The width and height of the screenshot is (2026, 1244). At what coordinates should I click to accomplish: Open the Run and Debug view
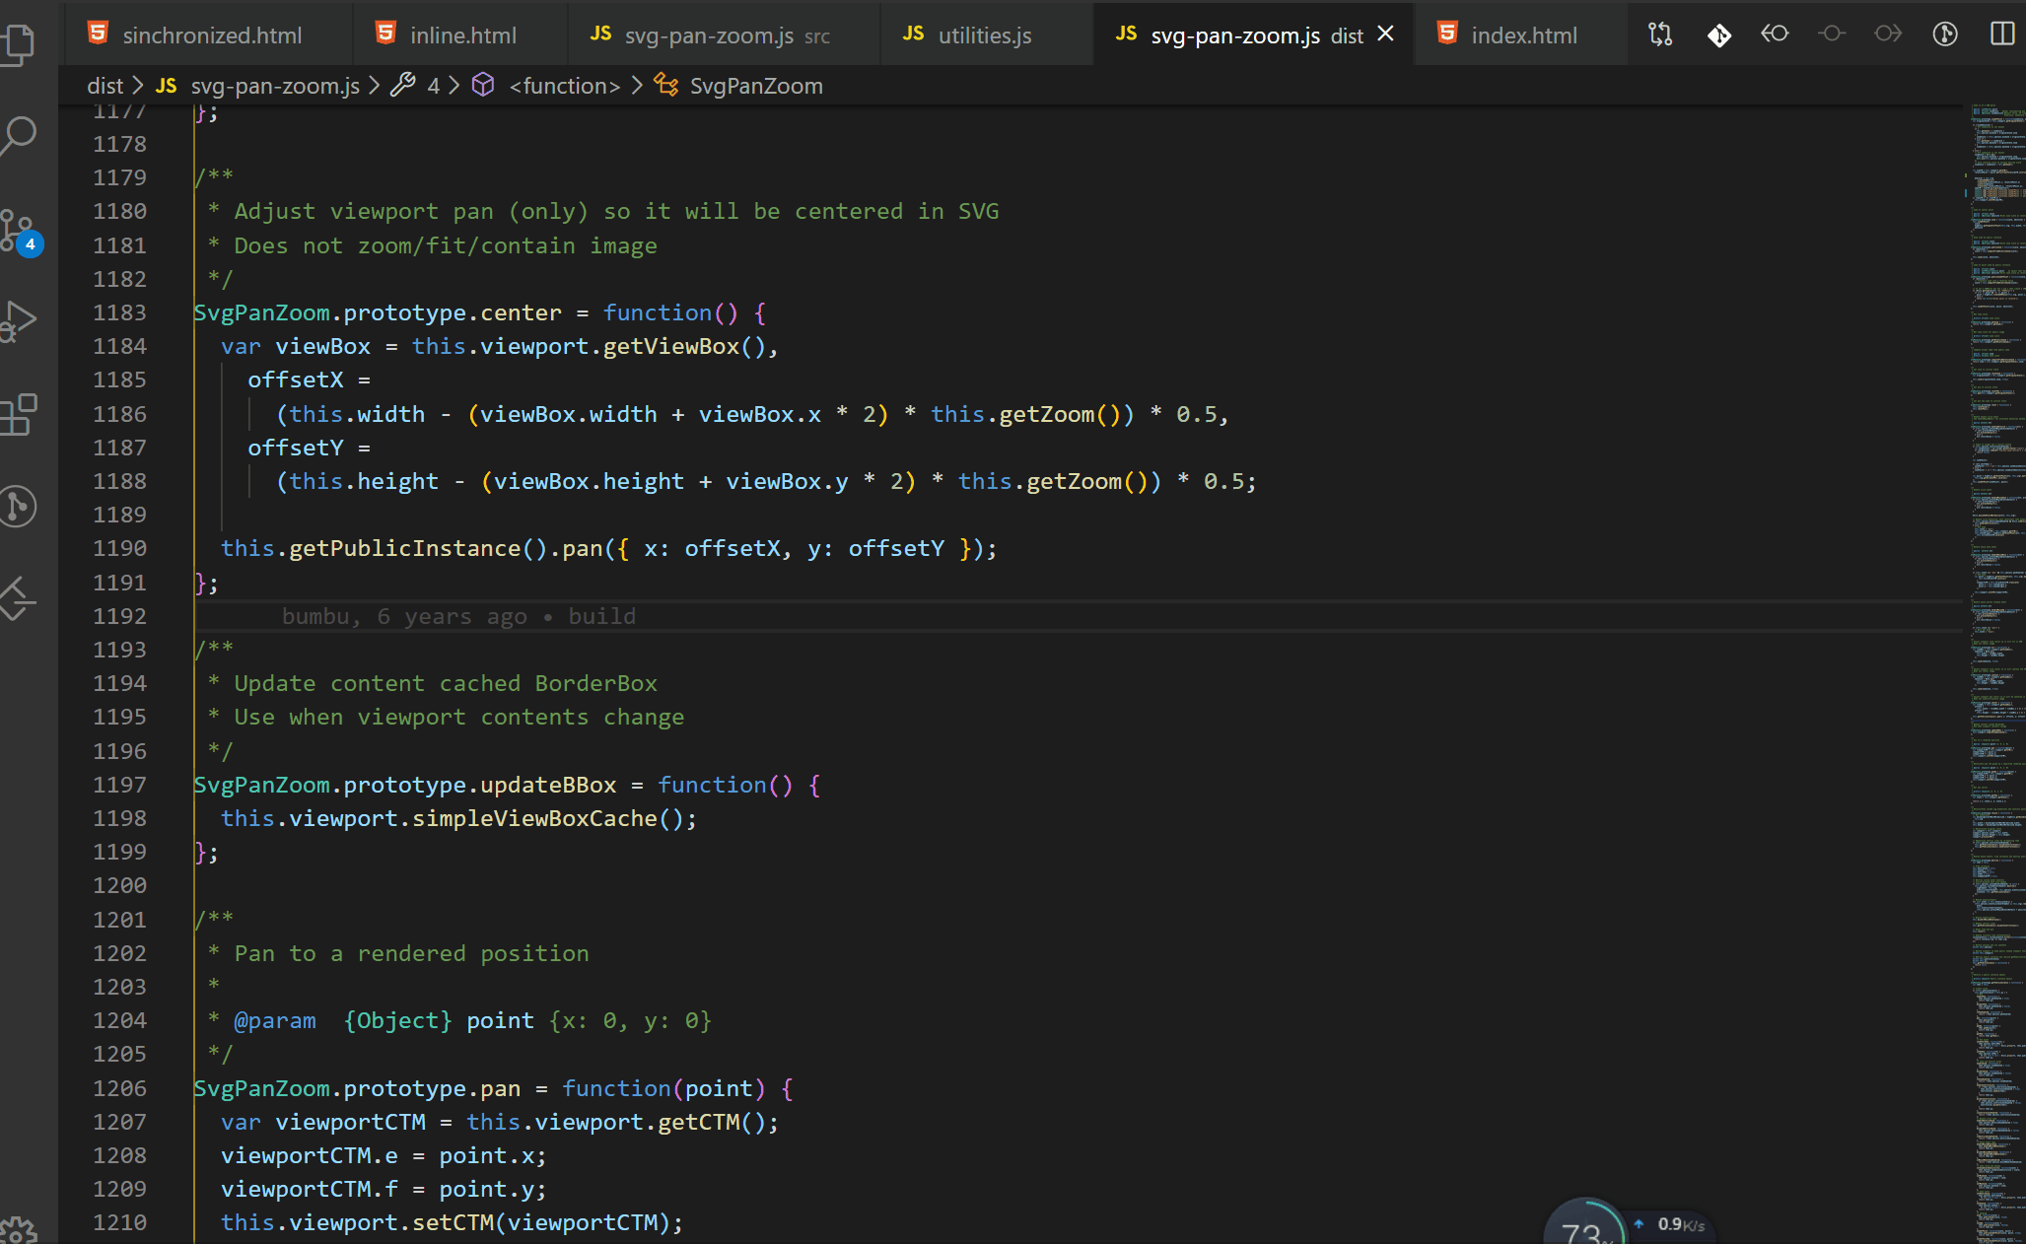click(x=20, y=321)
